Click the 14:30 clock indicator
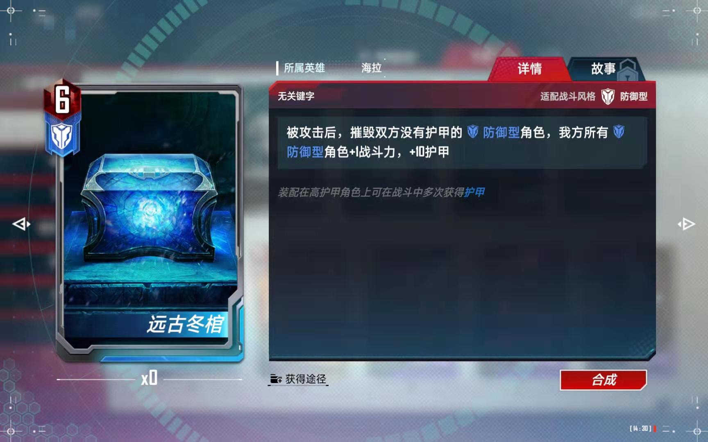 pyautogui.click(x=640, y=428)
